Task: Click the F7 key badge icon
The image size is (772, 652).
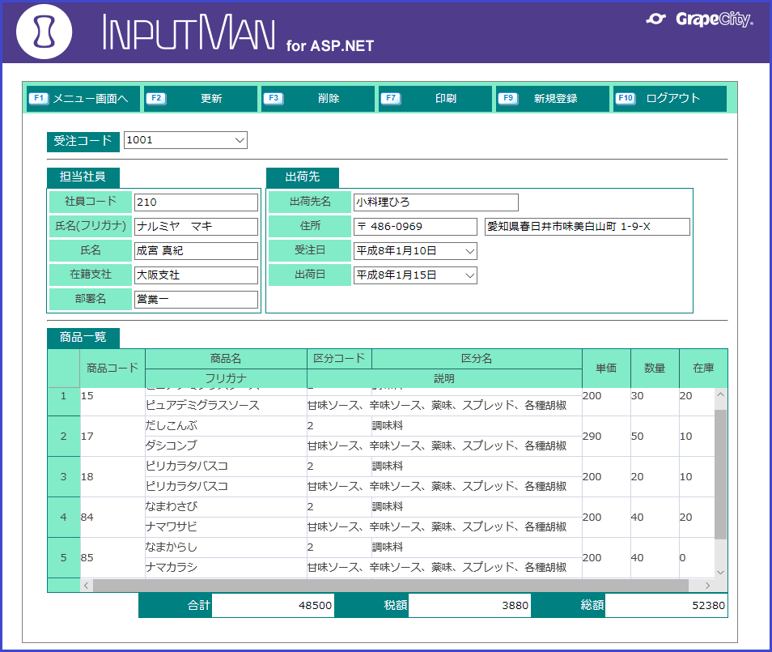Action: 390,98
